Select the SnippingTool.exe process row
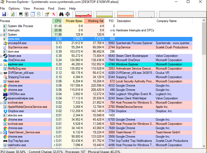This screenshot has height=153, width=207. [x=19, y=77]
